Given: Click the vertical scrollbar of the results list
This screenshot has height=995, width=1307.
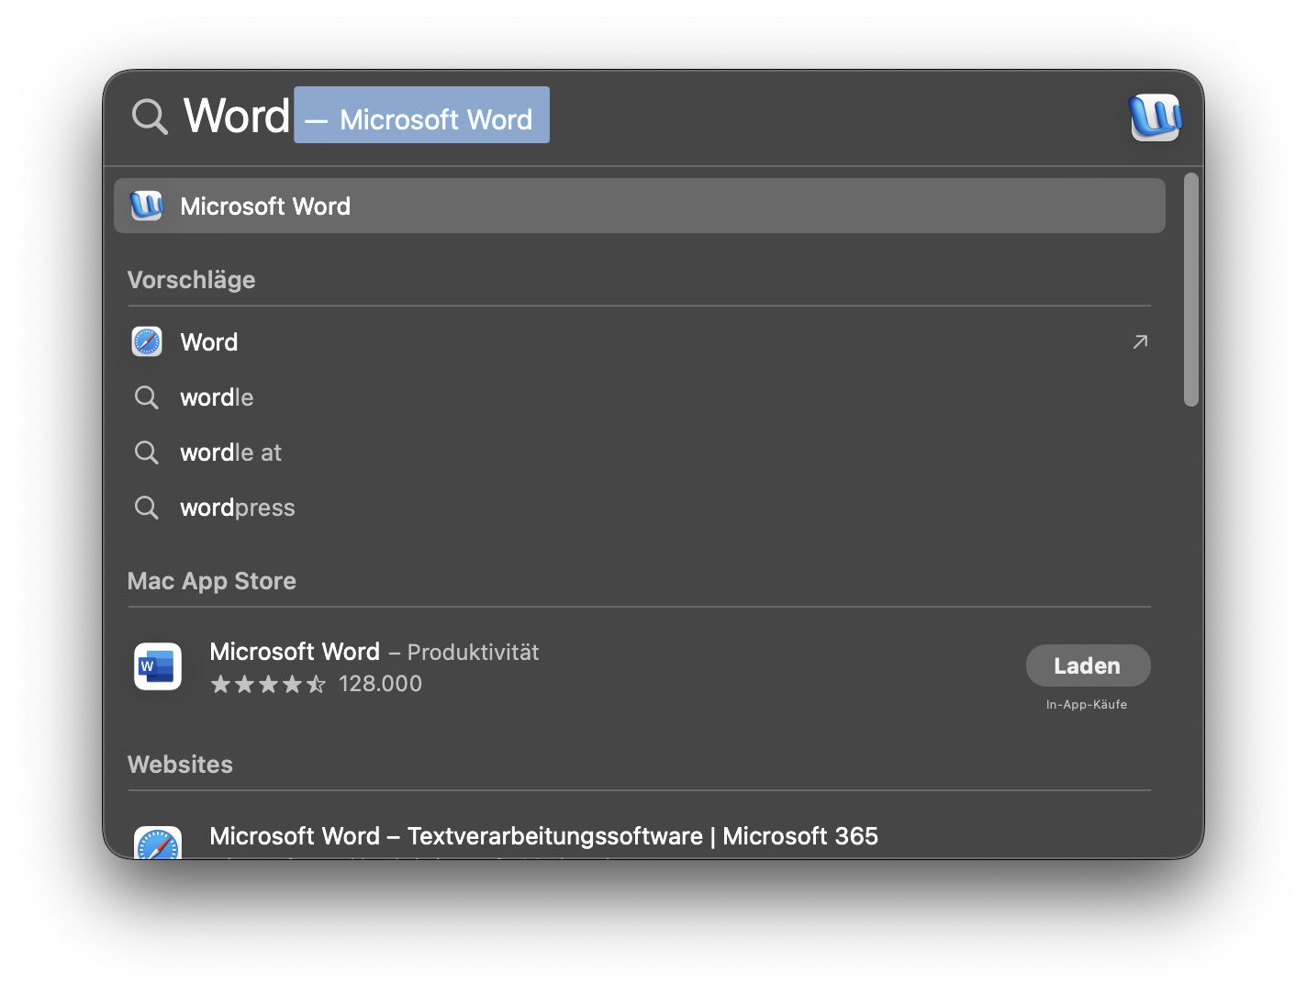Looking at the screenshot, I should 1190,289.
